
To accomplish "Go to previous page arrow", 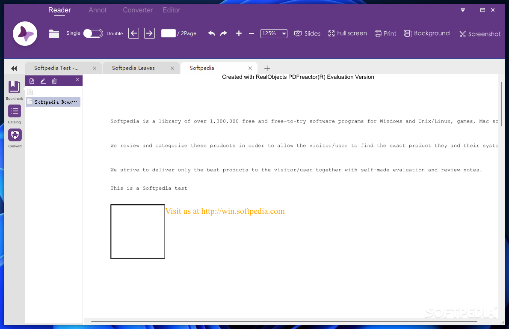I will (x=134, y=33).
